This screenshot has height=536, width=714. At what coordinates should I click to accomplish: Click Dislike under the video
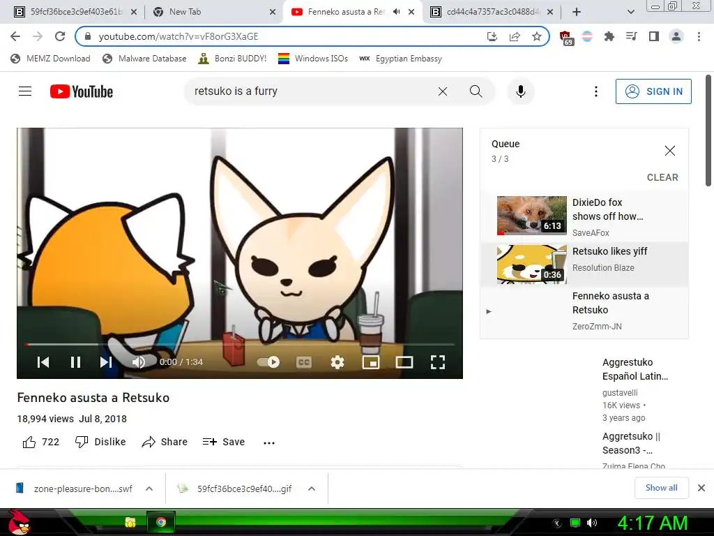pos(100,442)
